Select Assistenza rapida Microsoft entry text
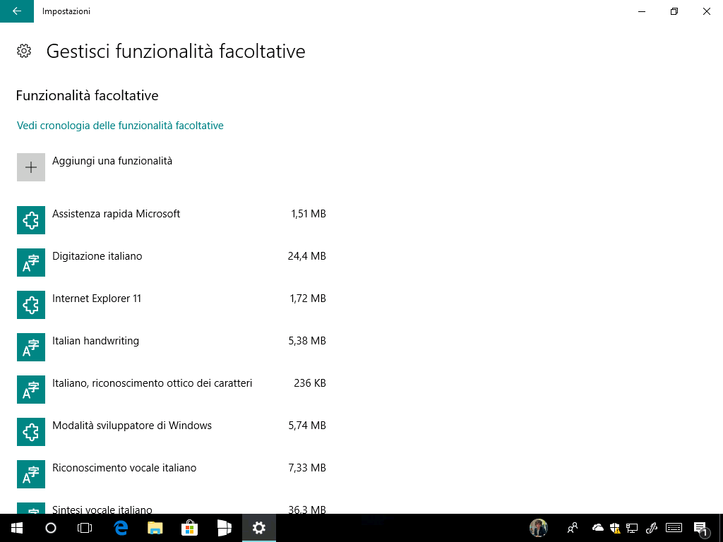The width and height of the screenshot is (723, 542). point(116,214)
